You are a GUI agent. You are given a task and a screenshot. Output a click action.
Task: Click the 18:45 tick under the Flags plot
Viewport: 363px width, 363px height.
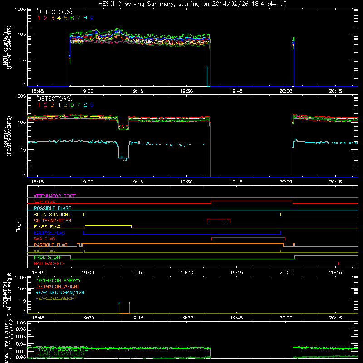pyautogui.click(x=38, y=273)
